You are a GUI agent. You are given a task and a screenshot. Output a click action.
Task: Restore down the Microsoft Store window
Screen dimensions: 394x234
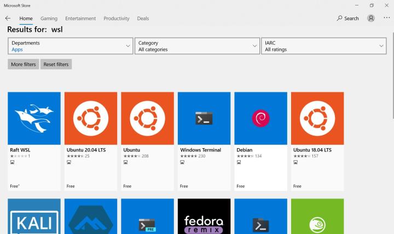372,5
